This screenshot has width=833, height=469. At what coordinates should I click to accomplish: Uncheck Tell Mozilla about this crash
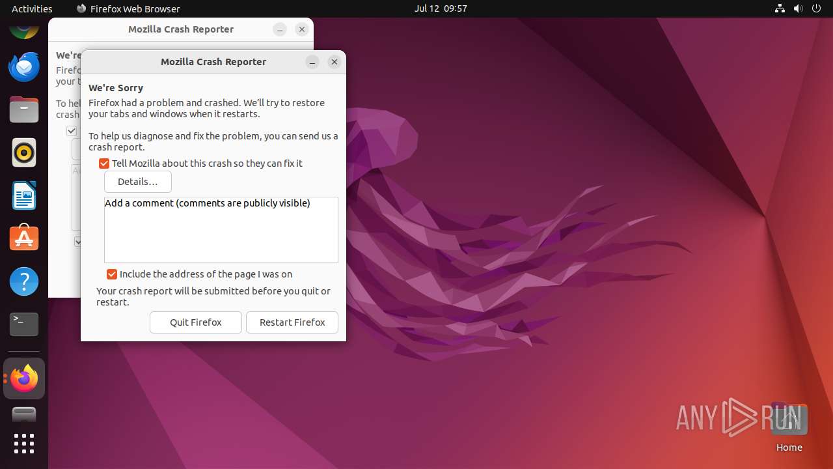click(x=104, y=163)
